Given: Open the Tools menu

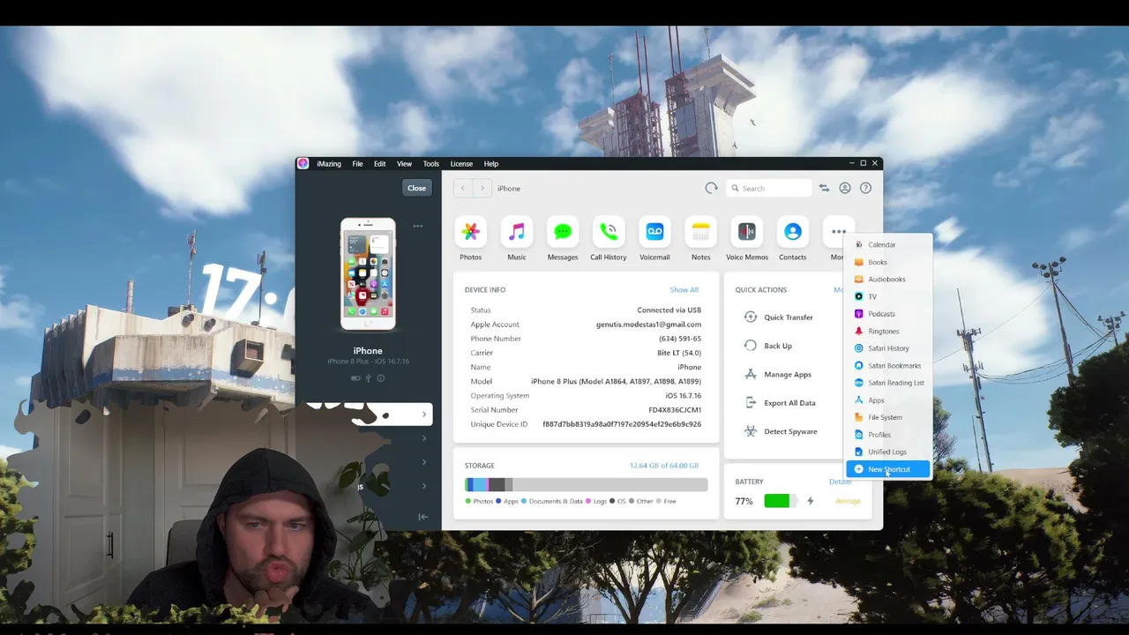Looking at the screenshot, I should point(430,164).
